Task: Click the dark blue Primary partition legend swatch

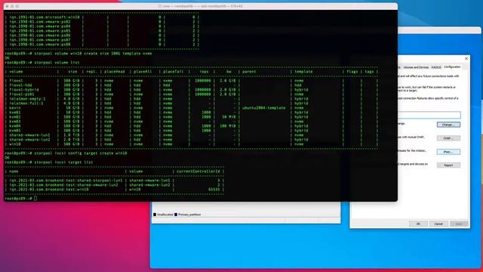Action: point(176,215)
